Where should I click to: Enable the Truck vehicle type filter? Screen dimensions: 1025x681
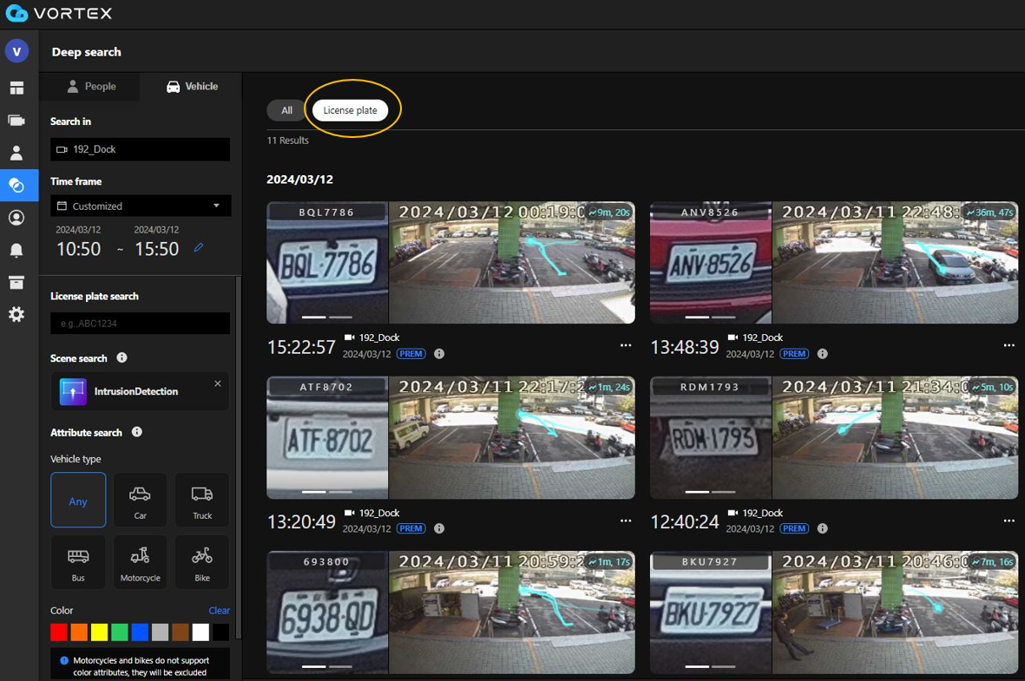click(x=201, y=500)
